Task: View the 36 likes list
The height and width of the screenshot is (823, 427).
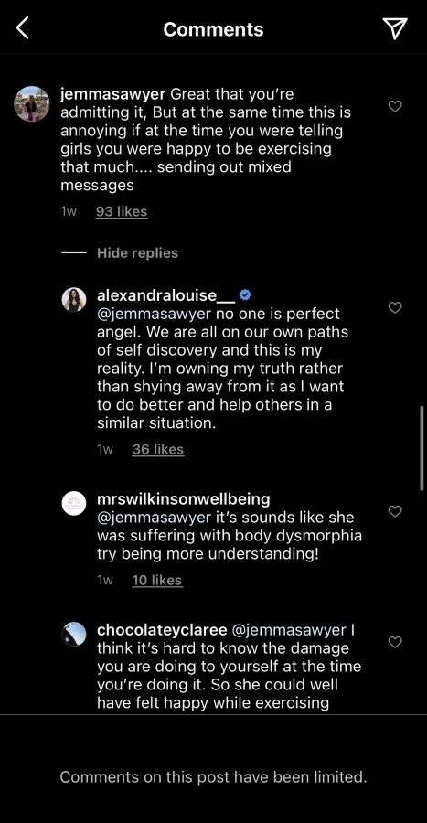Action: [x=158, y=450]
